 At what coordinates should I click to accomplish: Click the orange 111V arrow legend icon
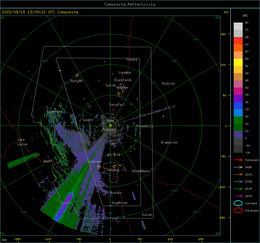coord(238,174)
